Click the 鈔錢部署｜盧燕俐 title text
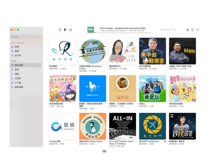Image resolution: width=209 pixels, height=156 pixels. pyautogui.click(x=177, y=141)
